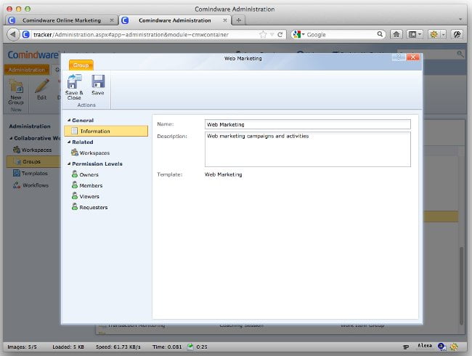Click the Owners user icon

pyautogui.click(x=75, y=174)
